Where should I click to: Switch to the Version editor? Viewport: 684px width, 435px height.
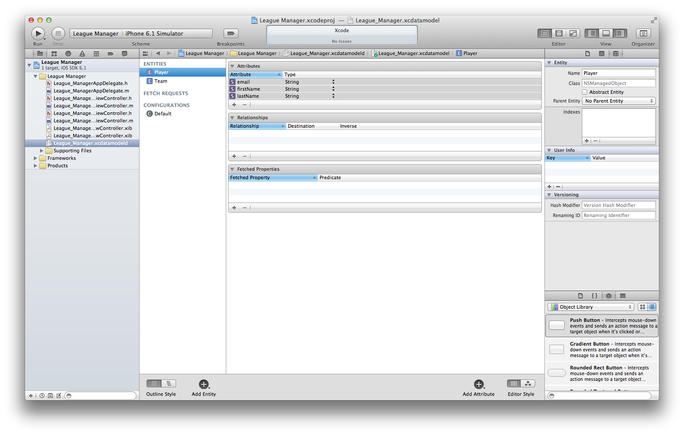(x=573, y=33)
